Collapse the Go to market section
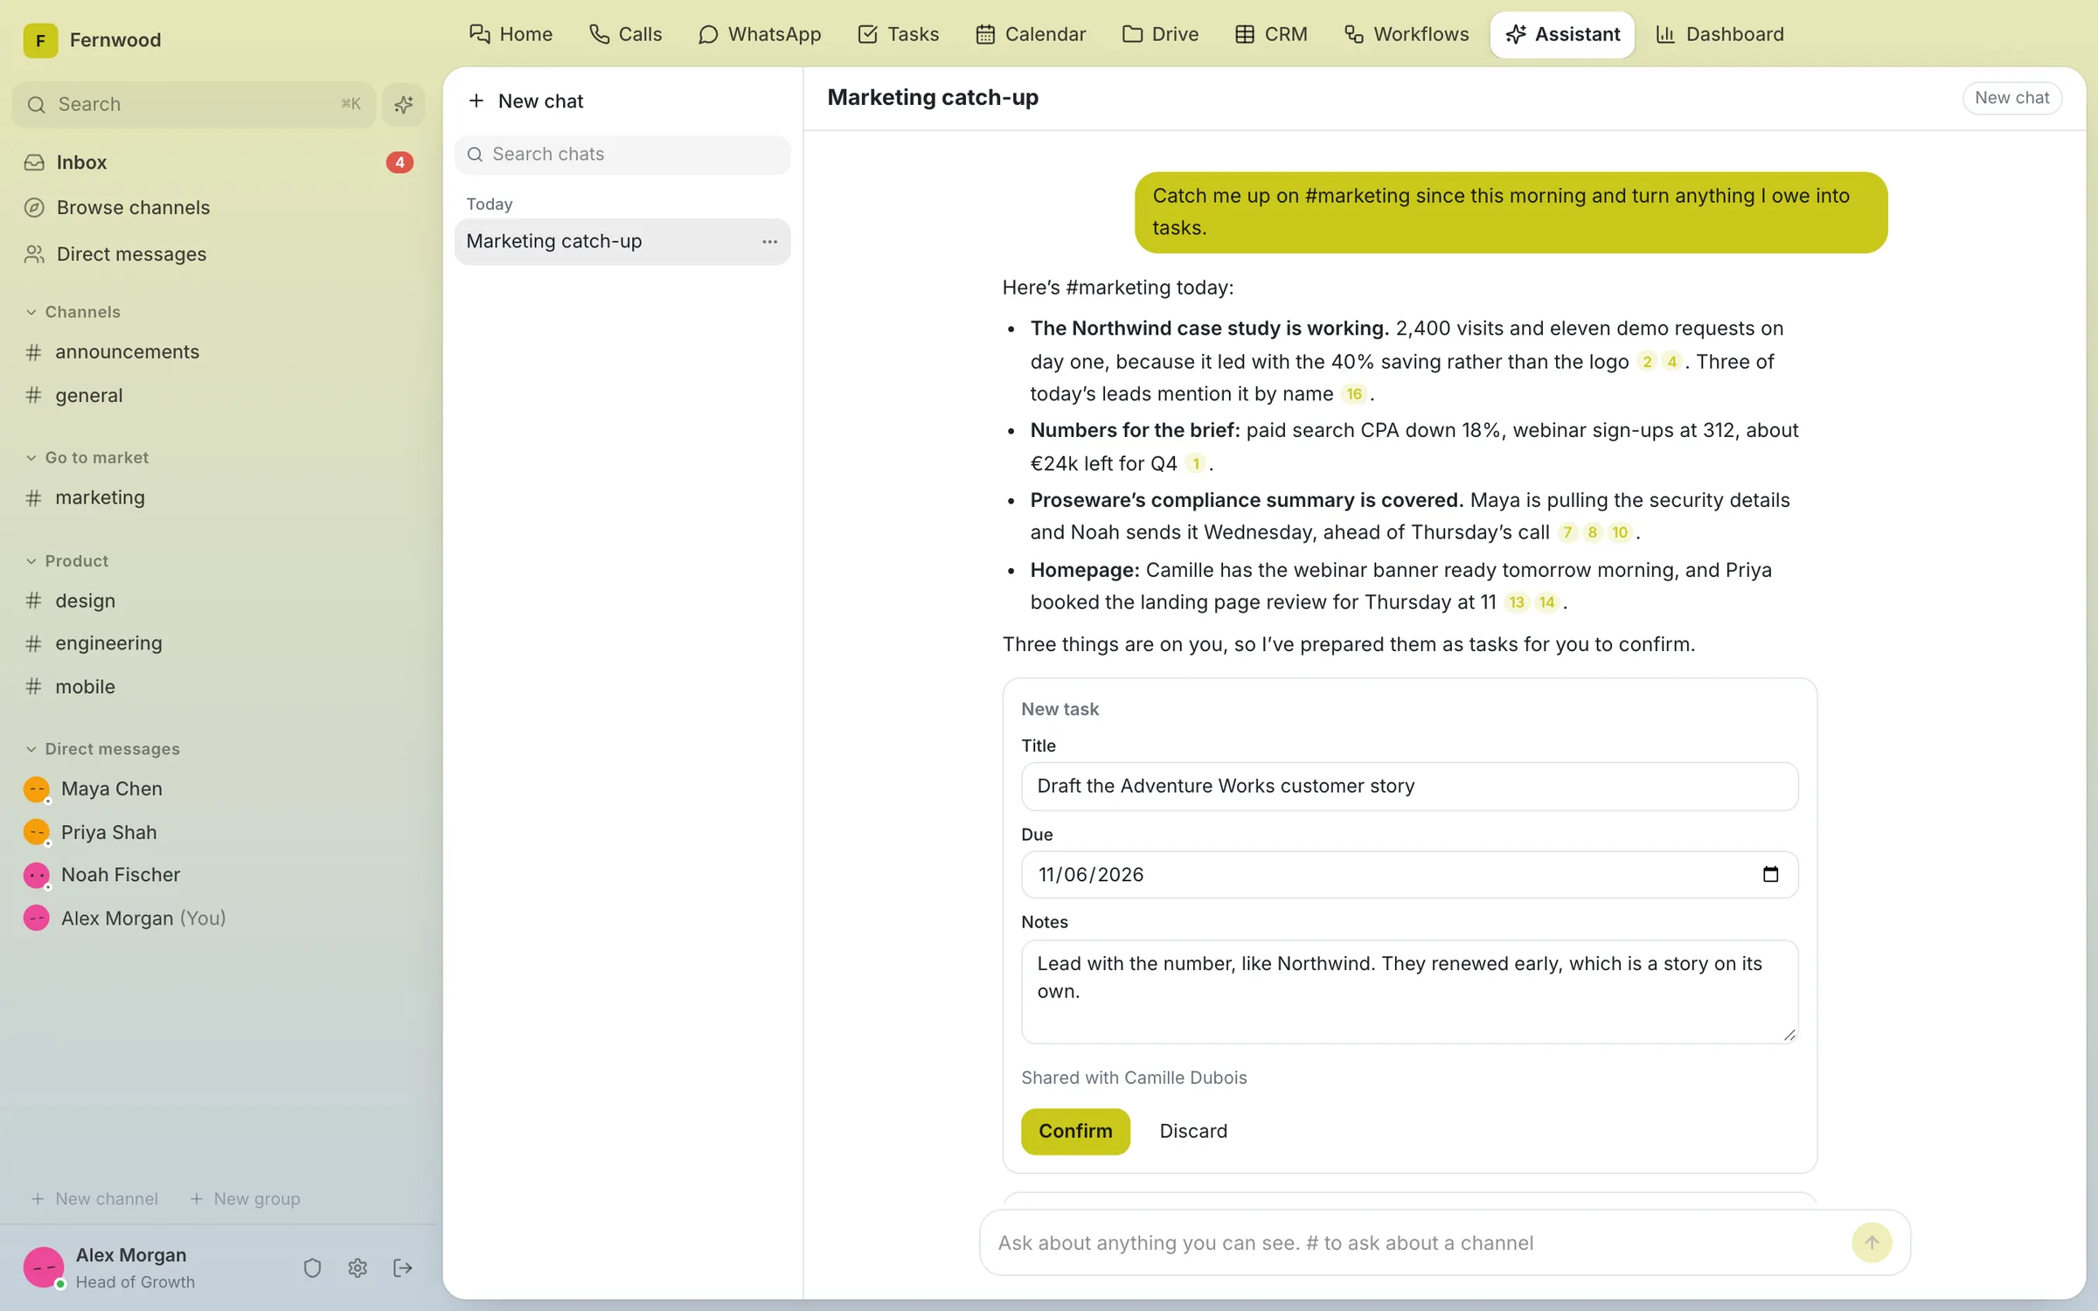This screenshot has height=1311, width=2098. tap(87, 458)
